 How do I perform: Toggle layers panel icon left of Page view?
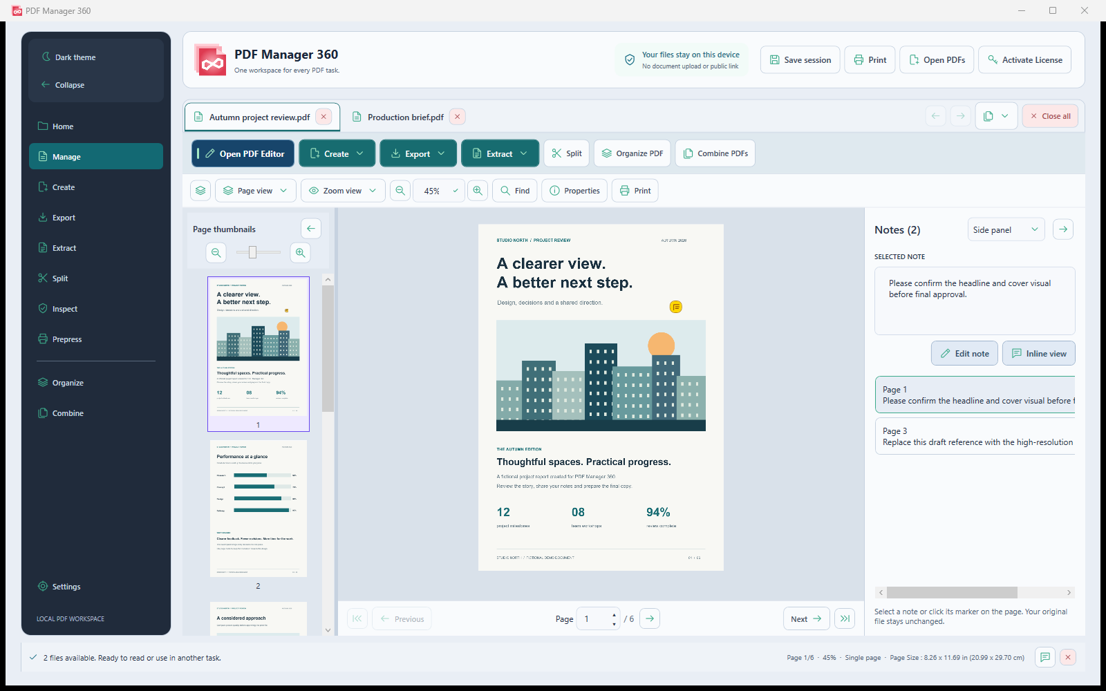[x=200, y=191]
